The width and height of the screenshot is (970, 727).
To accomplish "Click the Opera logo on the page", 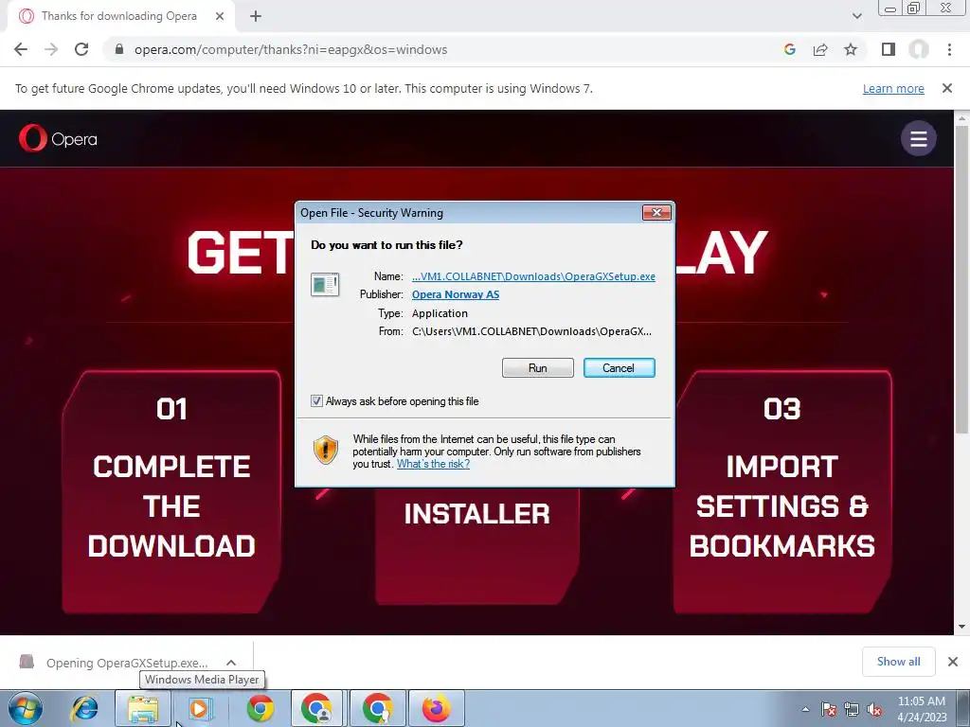I will tap(58, 138).
